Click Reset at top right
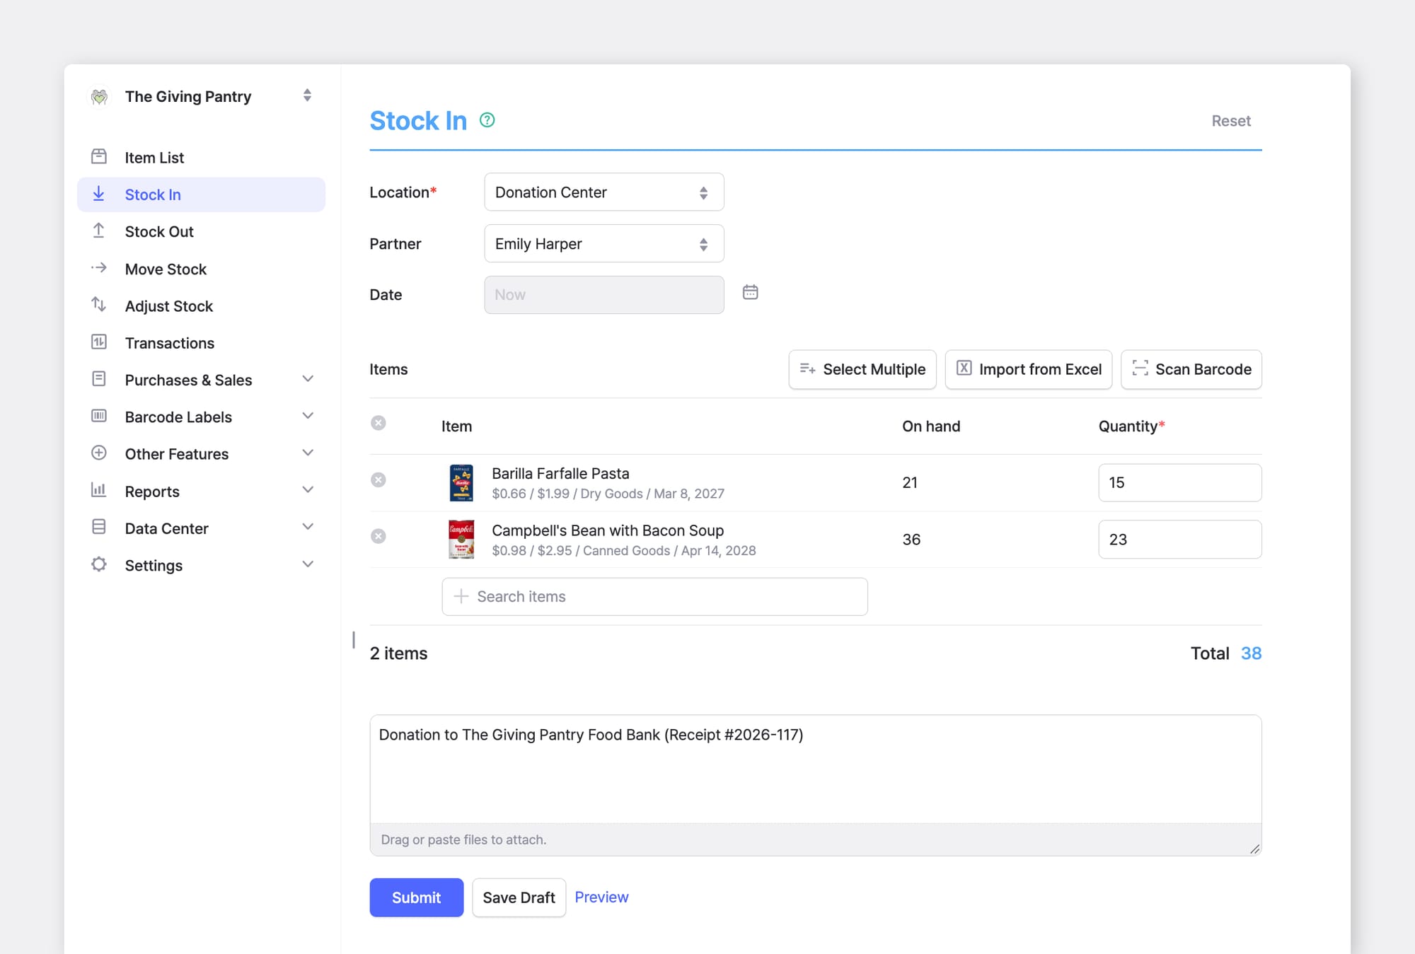This screenshot has height=954, width=1415. click(x=1231, y=121)
